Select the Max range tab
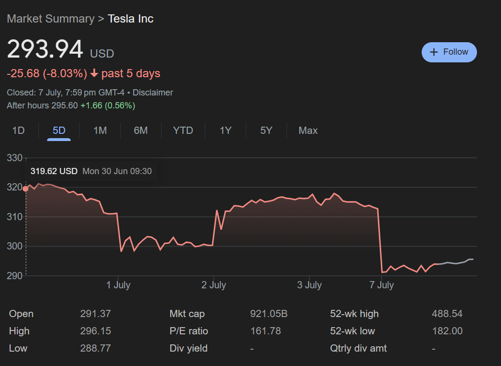Image resolution: width=501 pixels, height=366 pixels. pyautogui.click(x=308, y=130)
